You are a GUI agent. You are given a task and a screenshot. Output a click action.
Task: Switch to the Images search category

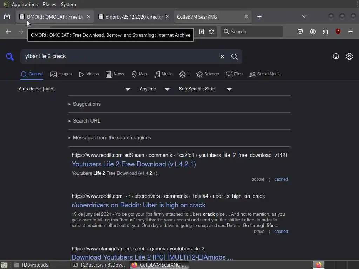61,74
